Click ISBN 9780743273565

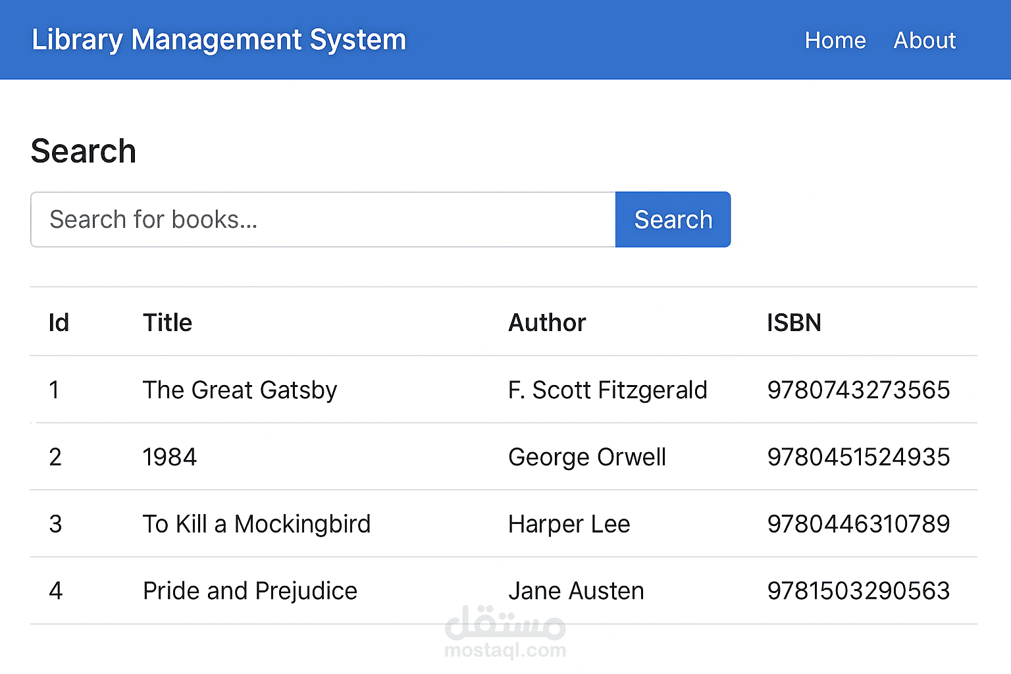pos(858,390)
